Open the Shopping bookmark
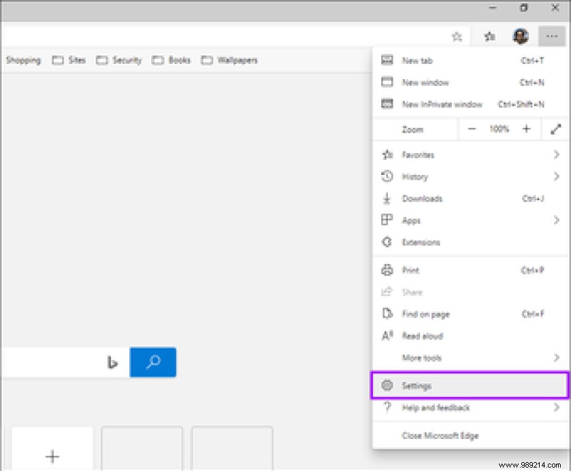 (23, 60)
